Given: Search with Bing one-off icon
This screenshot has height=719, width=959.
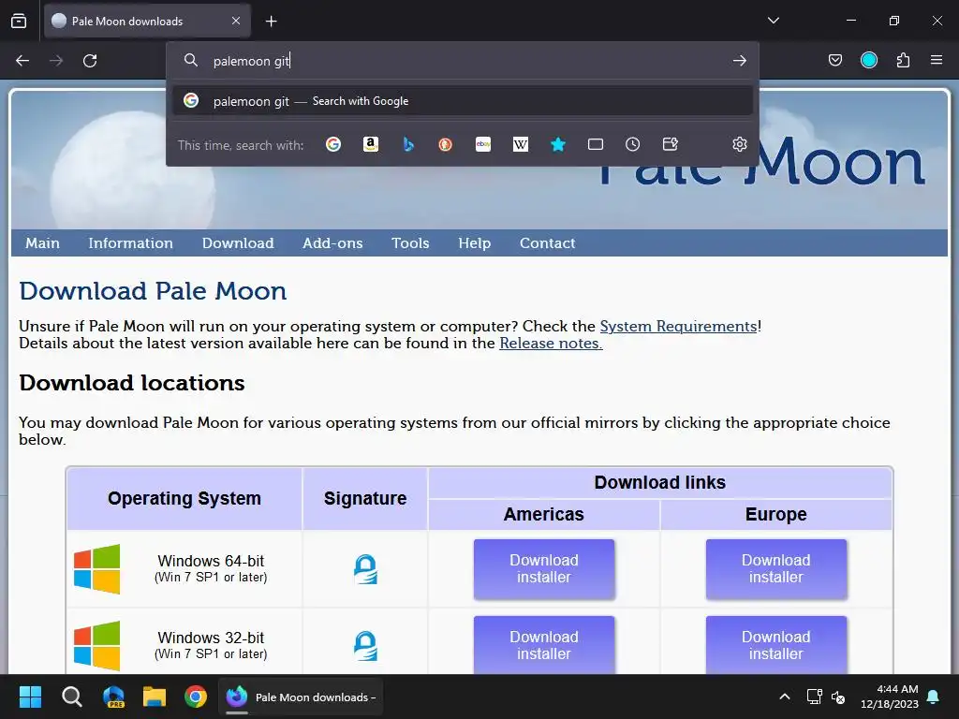Looking at the screenshot, I should tap(408, 144).
